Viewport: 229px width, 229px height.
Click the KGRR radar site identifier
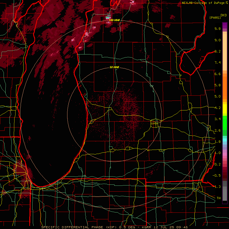147,227
